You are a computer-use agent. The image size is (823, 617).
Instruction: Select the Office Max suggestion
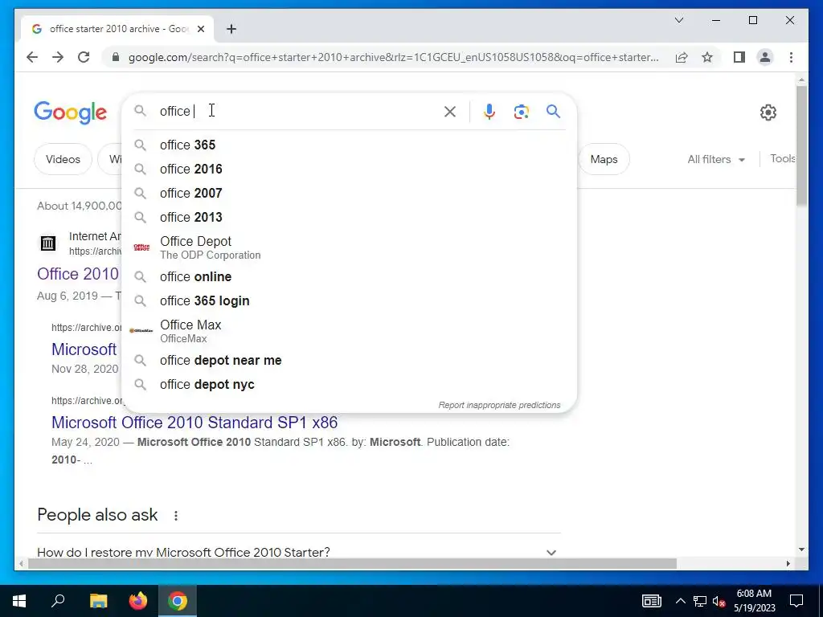click(x=349, y=330)
